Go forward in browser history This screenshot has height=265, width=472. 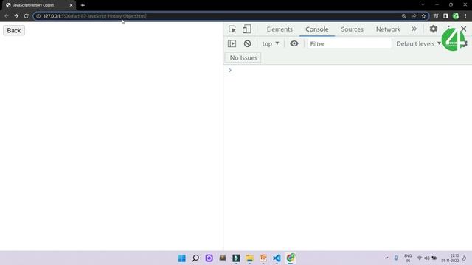click(x=16, y=16)
